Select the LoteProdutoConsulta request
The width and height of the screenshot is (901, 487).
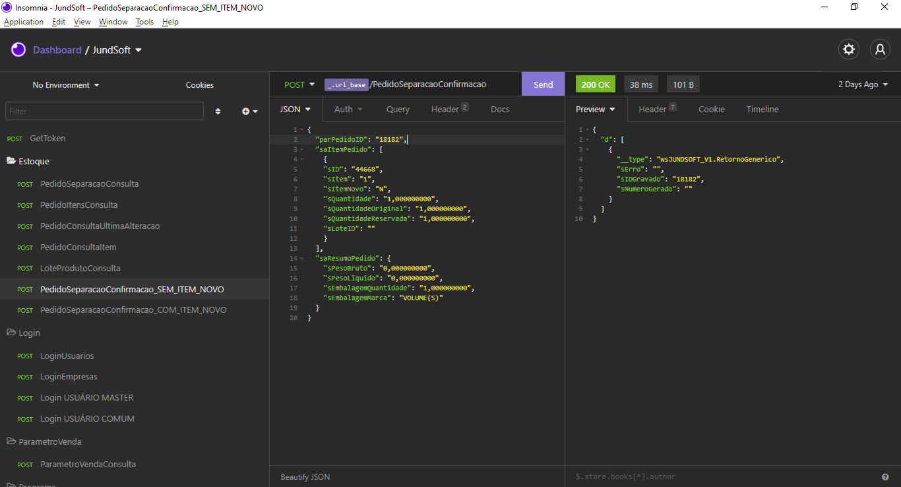[x=135, y=268]
